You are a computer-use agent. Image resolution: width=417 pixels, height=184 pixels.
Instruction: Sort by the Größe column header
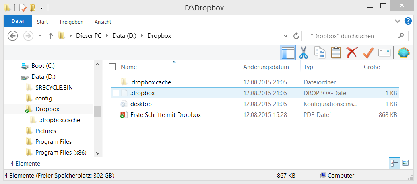point(372,67)
